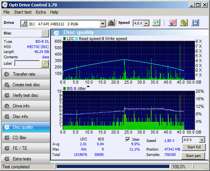This screenshot has width=210, height=171.
Task: Click the green refresh drive arrows icon
Action: (156, 23)
